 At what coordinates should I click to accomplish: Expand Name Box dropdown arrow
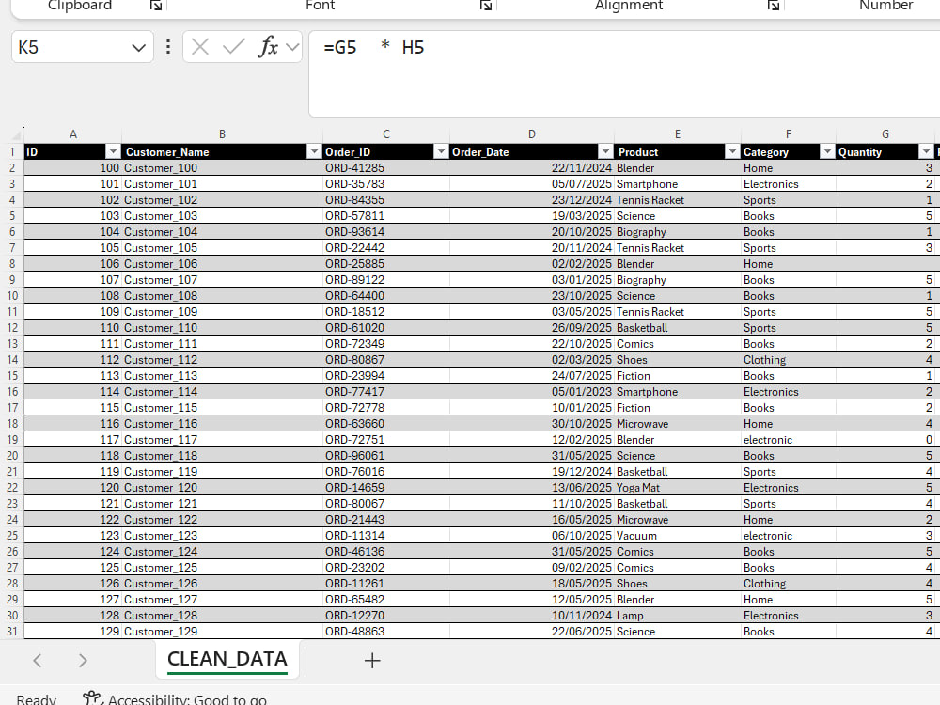tap(138, 47)
